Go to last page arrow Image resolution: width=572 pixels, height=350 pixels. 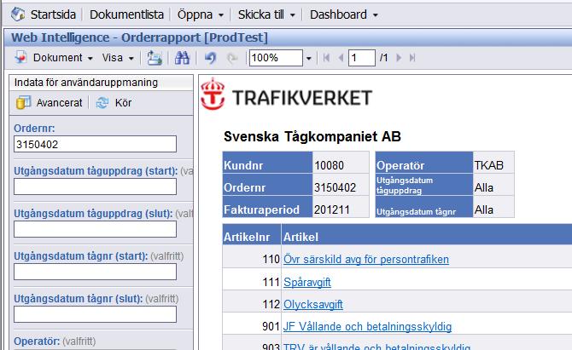pos(412,58)
